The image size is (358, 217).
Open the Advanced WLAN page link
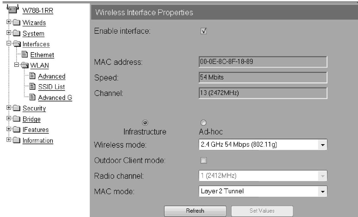tap(52, 76)
